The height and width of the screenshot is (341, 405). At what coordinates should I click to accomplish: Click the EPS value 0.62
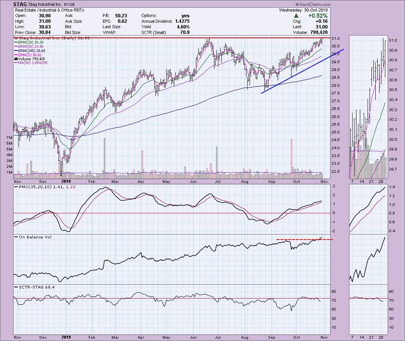(122, 21)
